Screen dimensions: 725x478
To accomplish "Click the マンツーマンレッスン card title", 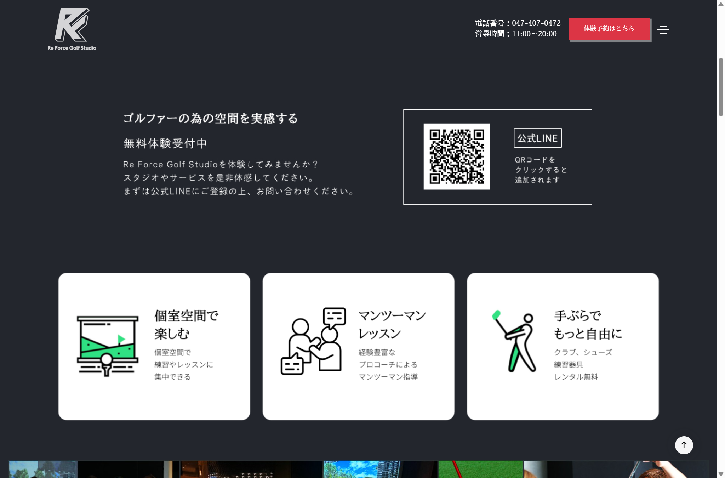I will coord(392,324).
